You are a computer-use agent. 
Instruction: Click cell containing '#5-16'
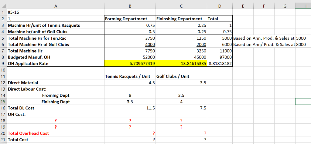pos(56,12)
